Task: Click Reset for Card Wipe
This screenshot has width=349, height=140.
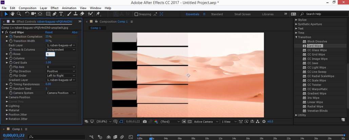Action: [49, 32]
